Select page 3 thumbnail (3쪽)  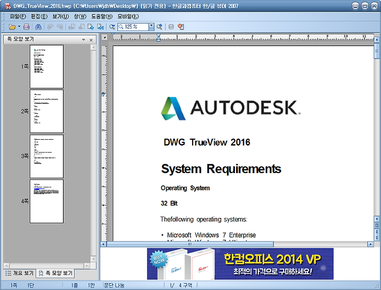coord(47,156)
